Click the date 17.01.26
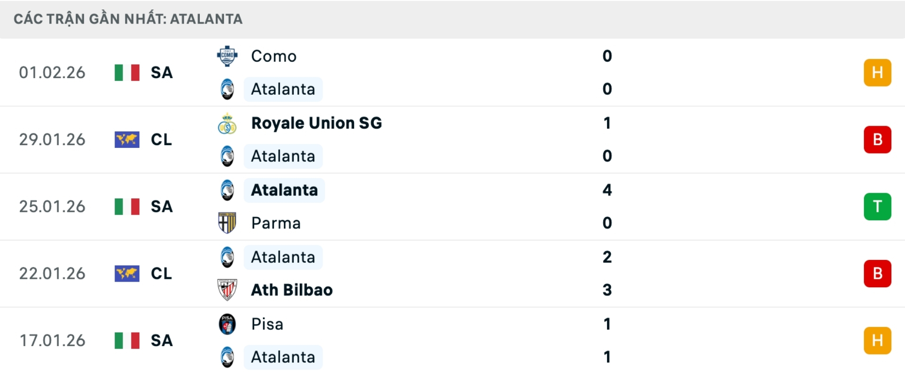The height and width of the screenshot is (373, 905). pyautogui.click(x=52, y=341)
